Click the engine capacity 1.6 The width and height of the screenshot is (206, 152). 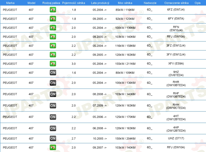pyautogui.click(x=74, y=73)
